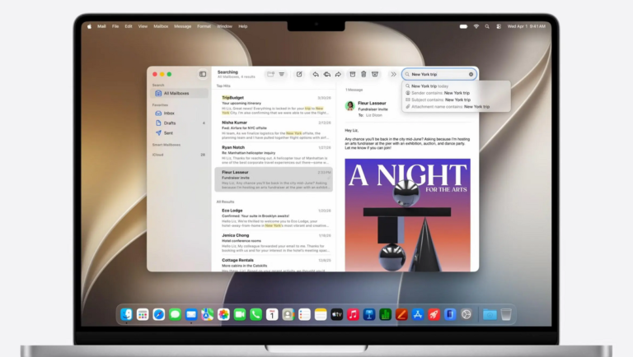Open the Format menu
Image resolution: width=633 pixels, height=357 pixels.
[x=204, y=26]
